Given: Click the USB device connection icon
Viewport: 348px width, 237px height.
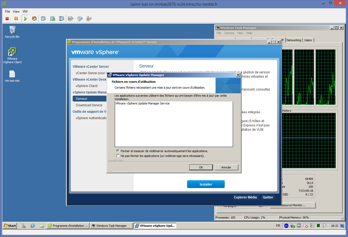Looking at the screenshot, I should (x=89, y=18).
